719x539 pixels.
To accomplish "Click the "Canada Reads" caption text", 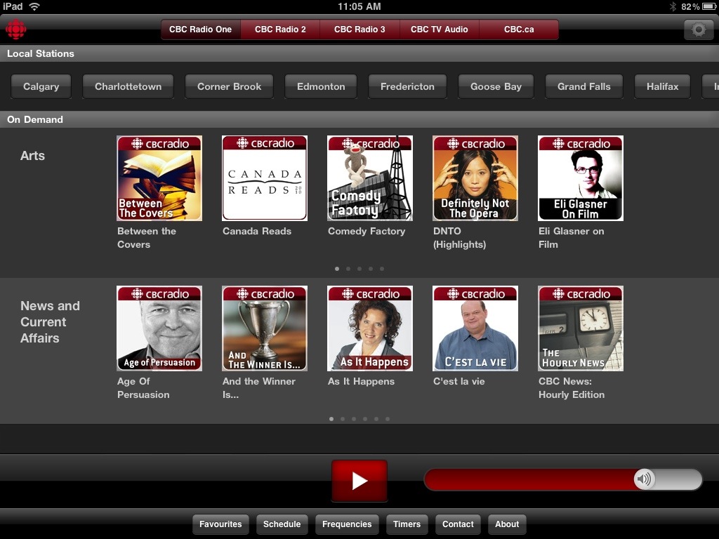I will [257, 232].
